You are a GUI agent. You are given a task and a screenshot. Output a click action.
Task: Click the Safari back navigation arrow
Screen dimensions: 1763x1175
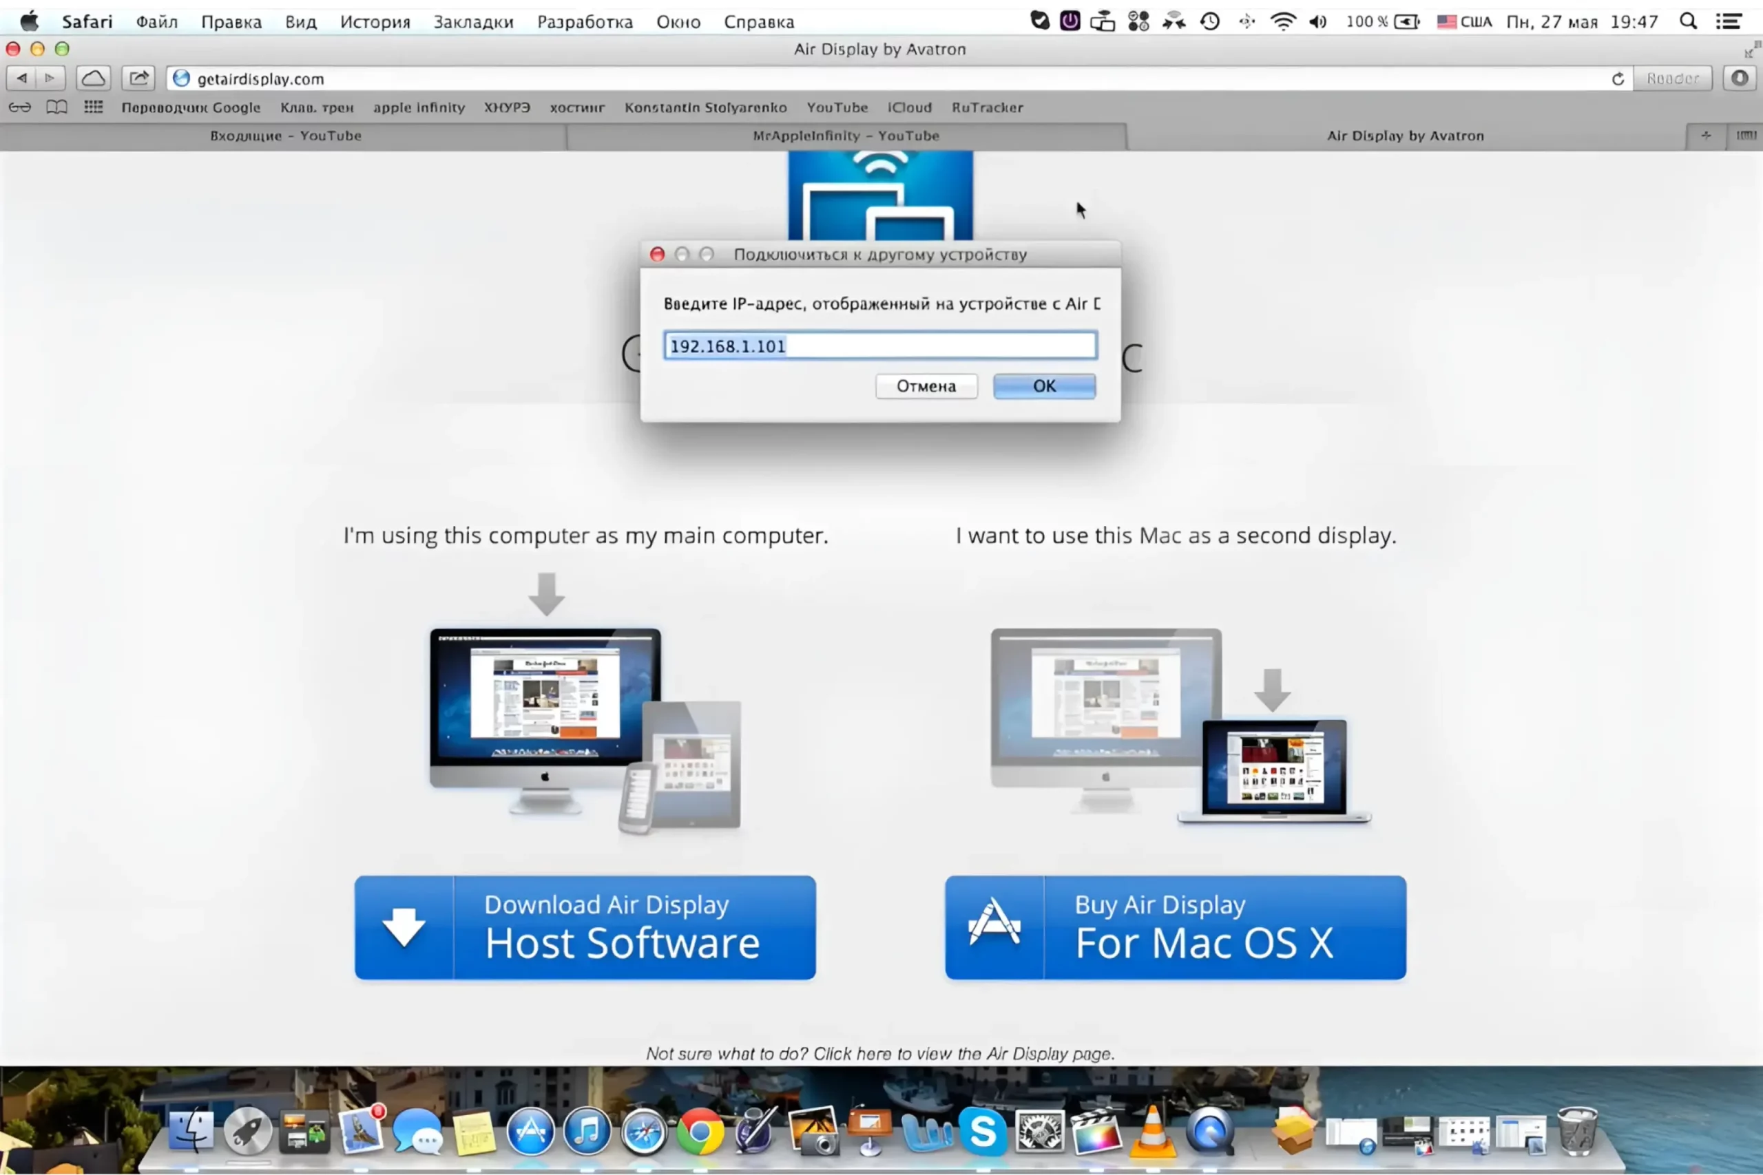[x=22, y=78]
